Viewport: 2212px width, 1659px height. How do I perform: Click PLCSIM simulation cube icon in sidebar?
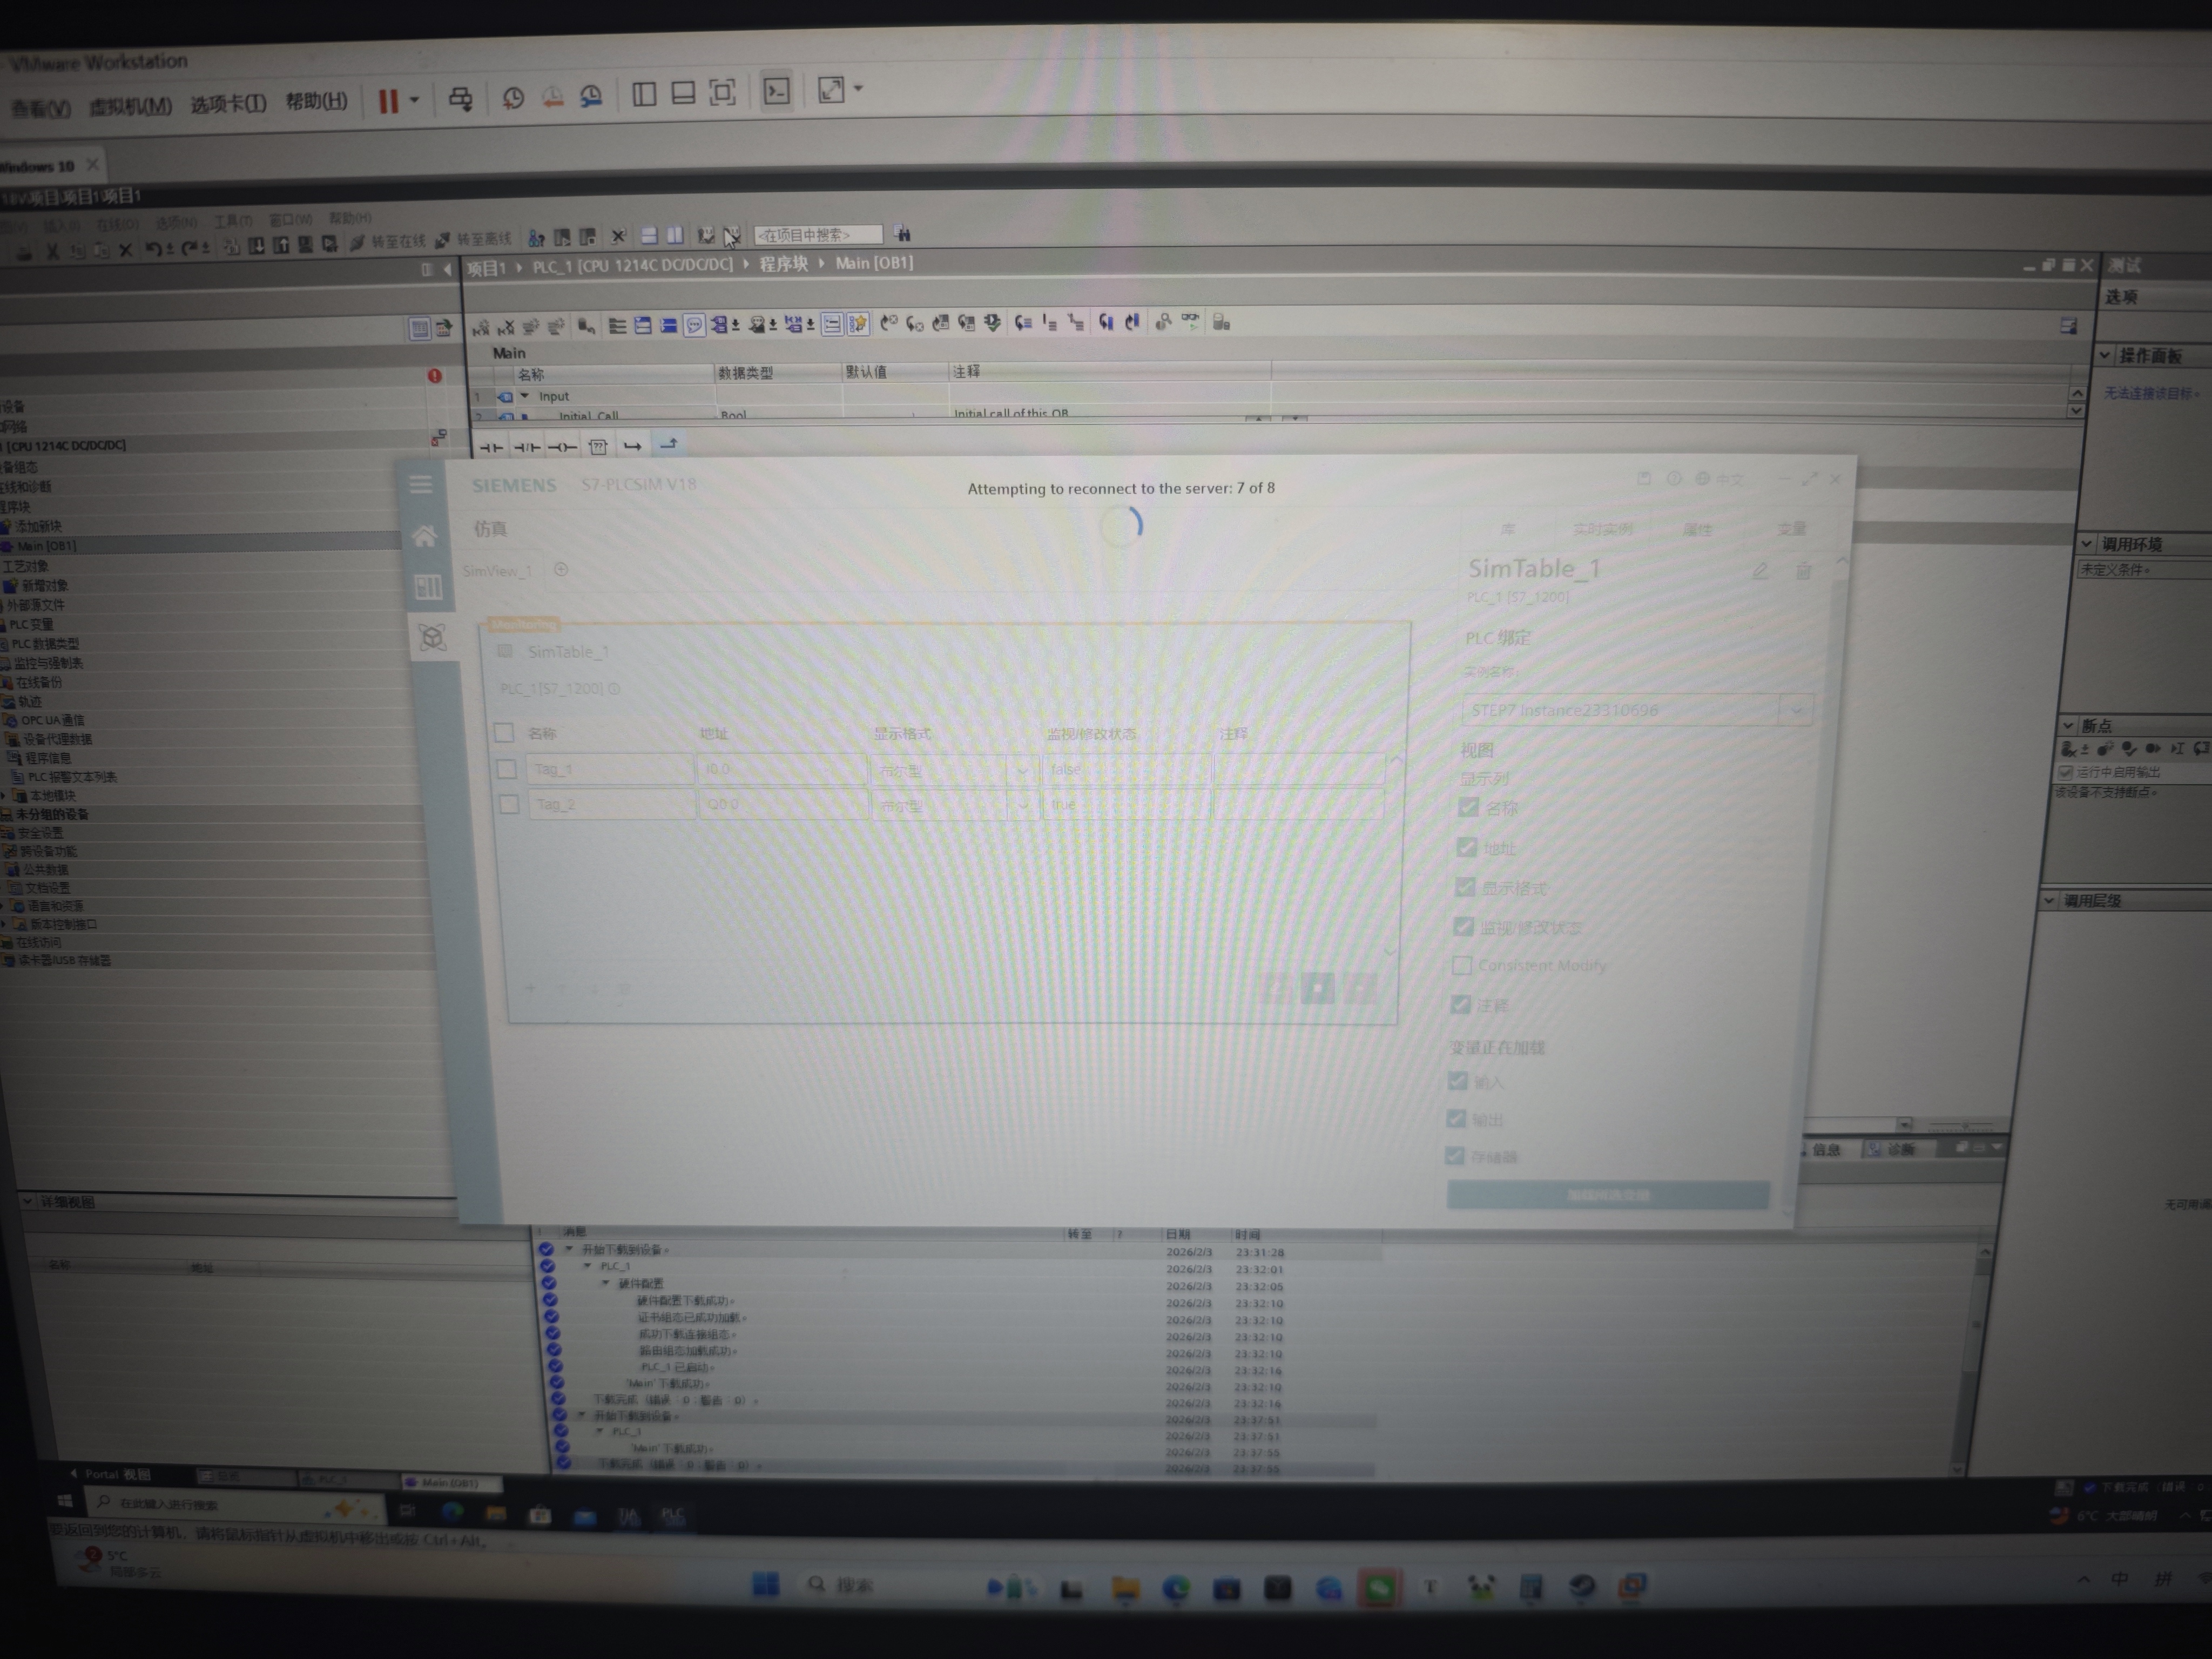coord(432,637)
